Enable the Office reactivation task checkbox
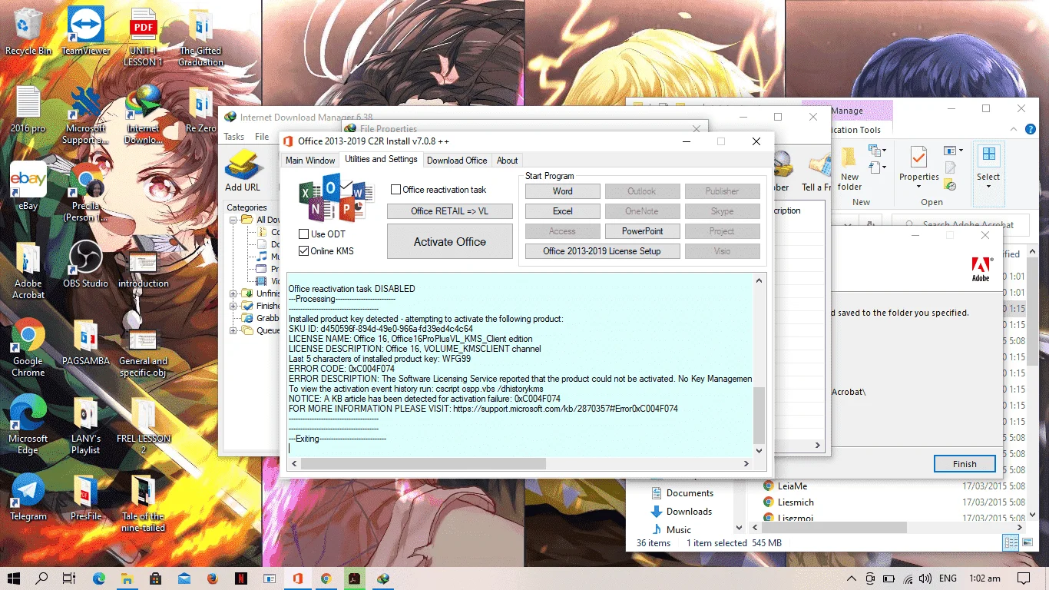This screenshot has width=1049, height=590. 396,190
